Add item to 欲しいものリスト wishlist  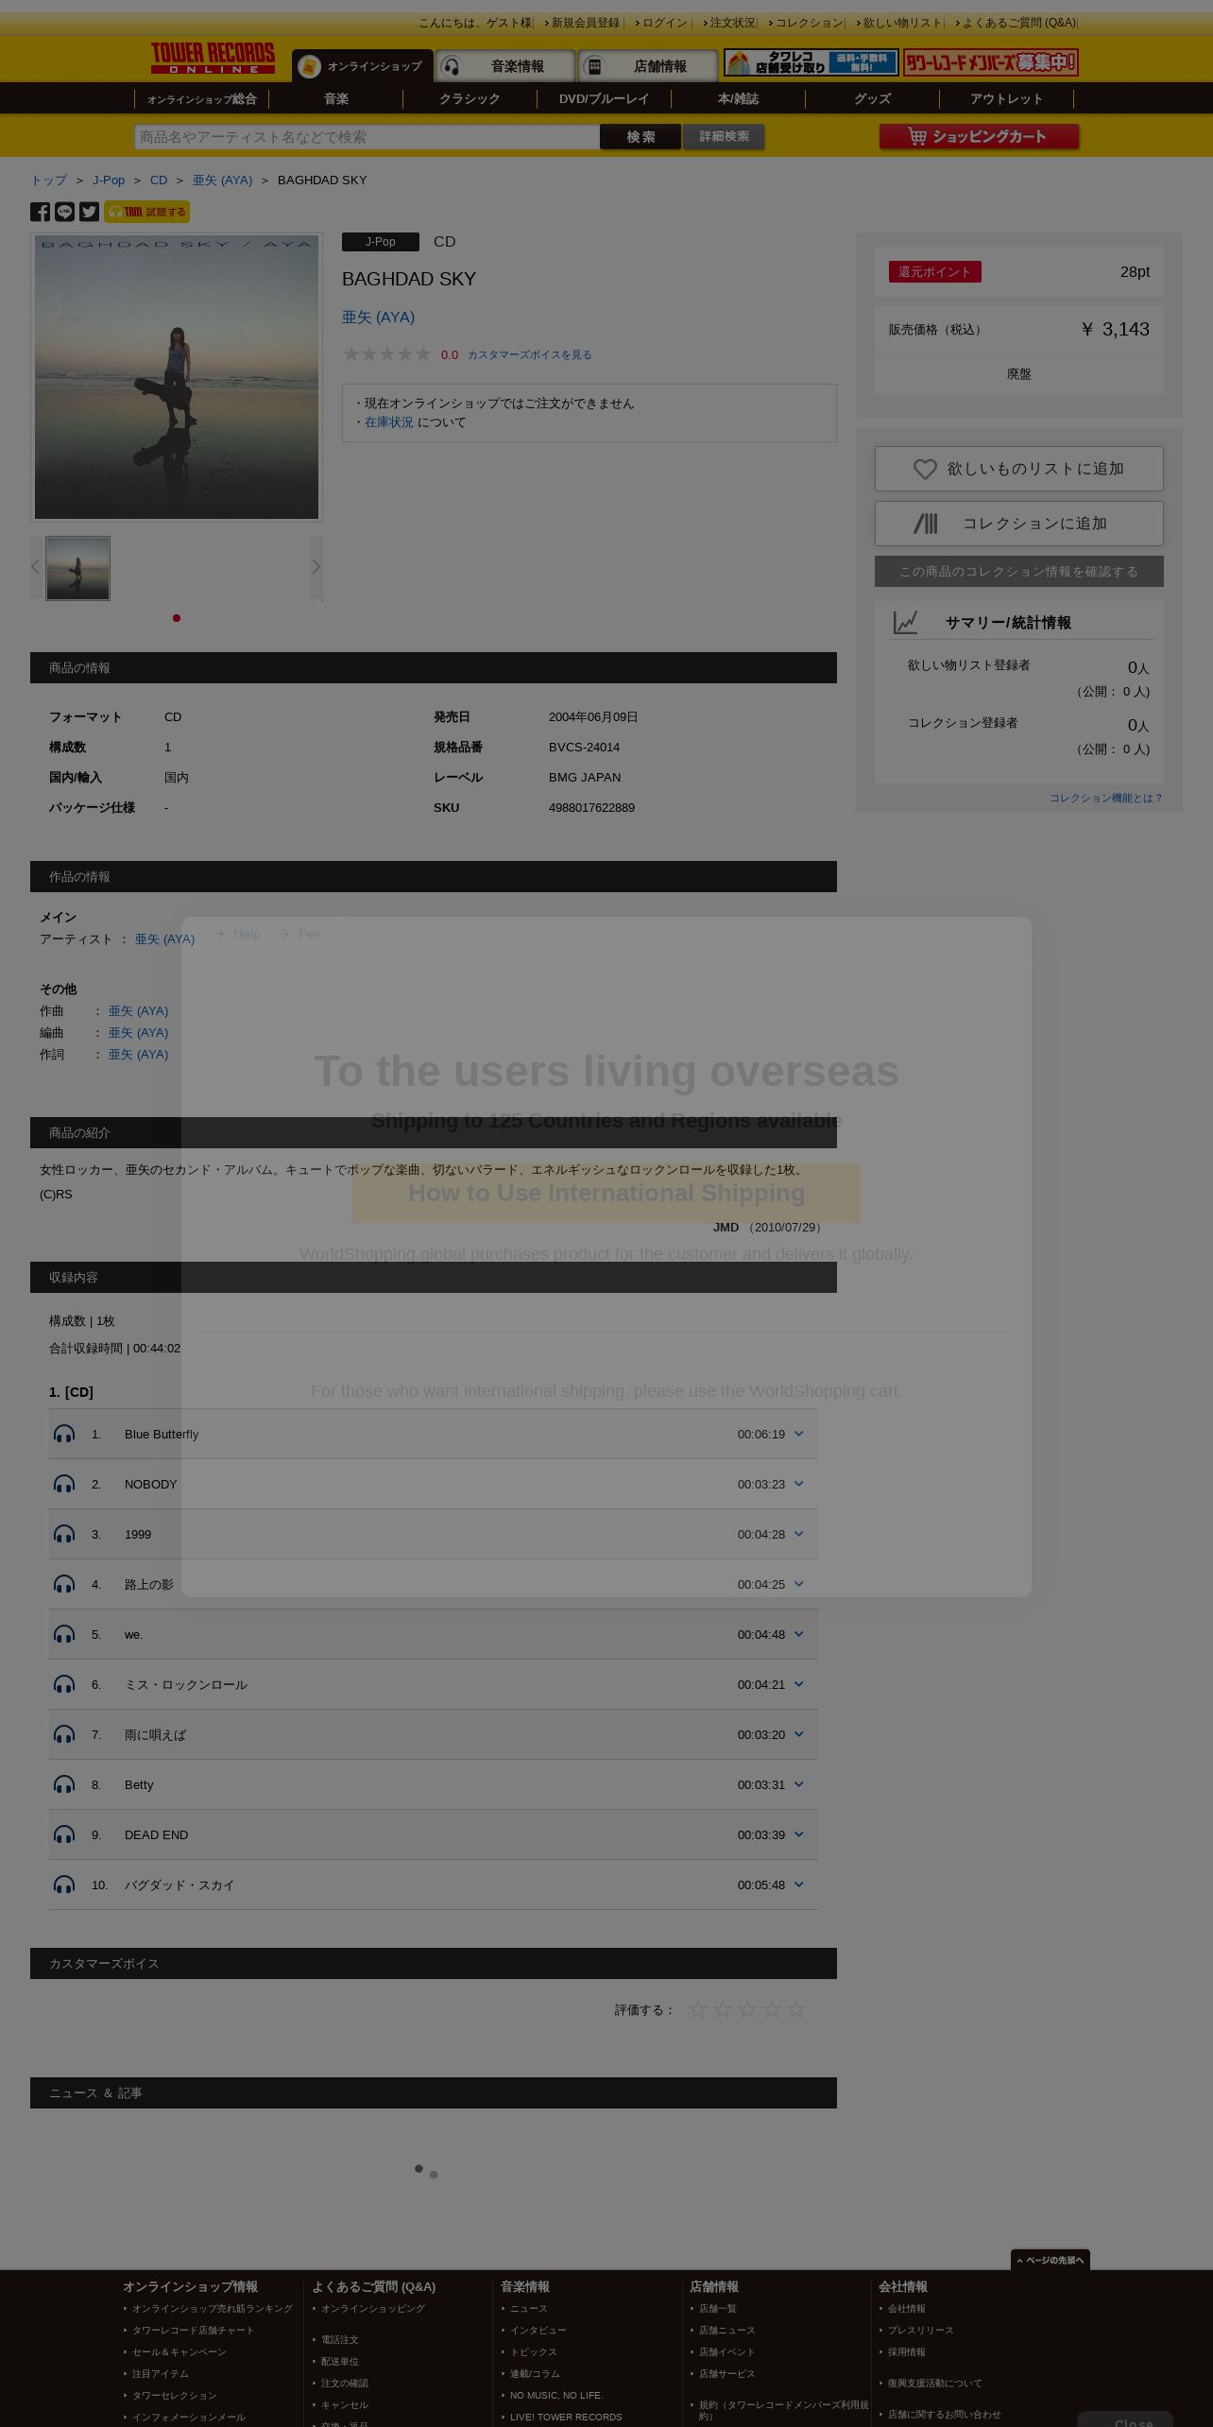coord(1018,469)
